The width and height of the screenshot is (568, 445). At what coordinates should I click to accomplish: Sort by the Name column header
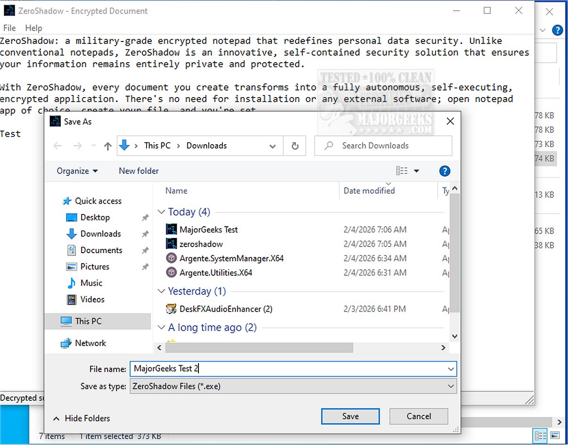pos(176,191)
